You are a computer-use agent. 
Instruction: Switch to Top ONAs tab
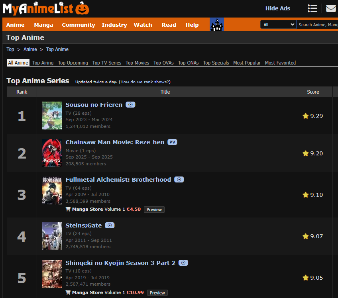[x=188, y=63]
